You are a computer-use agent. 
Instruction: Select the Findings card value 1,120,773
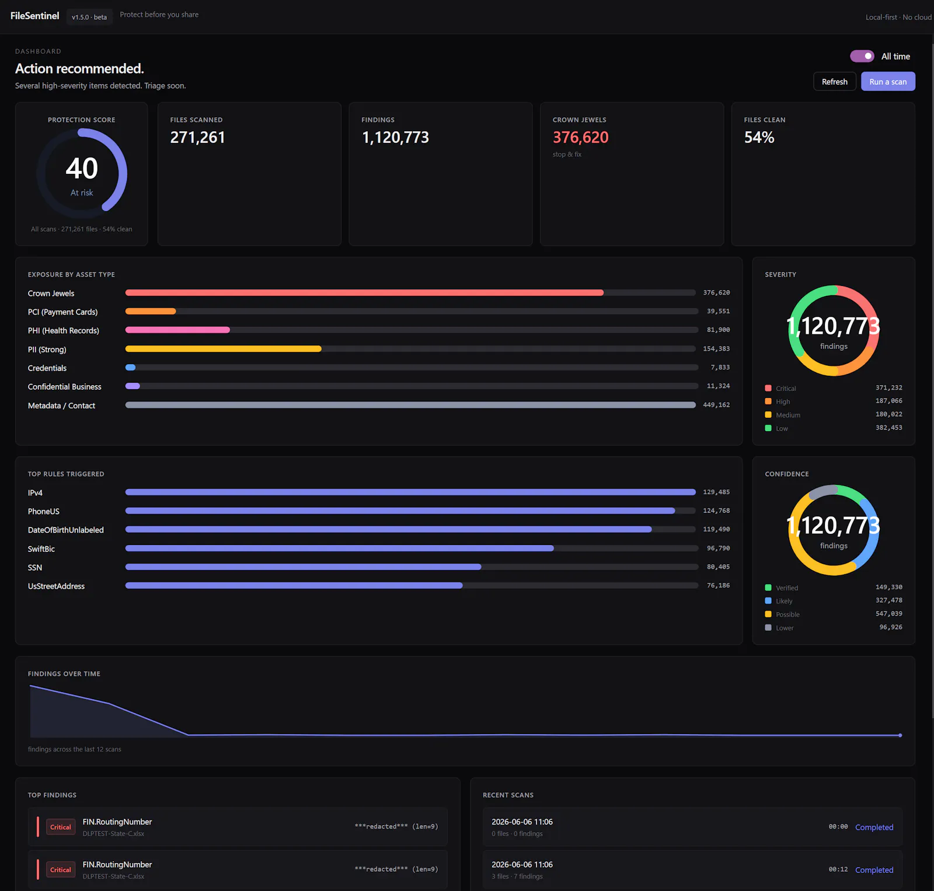pyautogui.click(x=395, y=137)
